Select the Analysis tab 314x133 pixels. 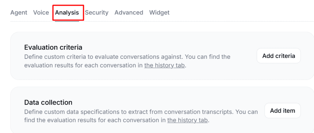[x=67, y=13]
